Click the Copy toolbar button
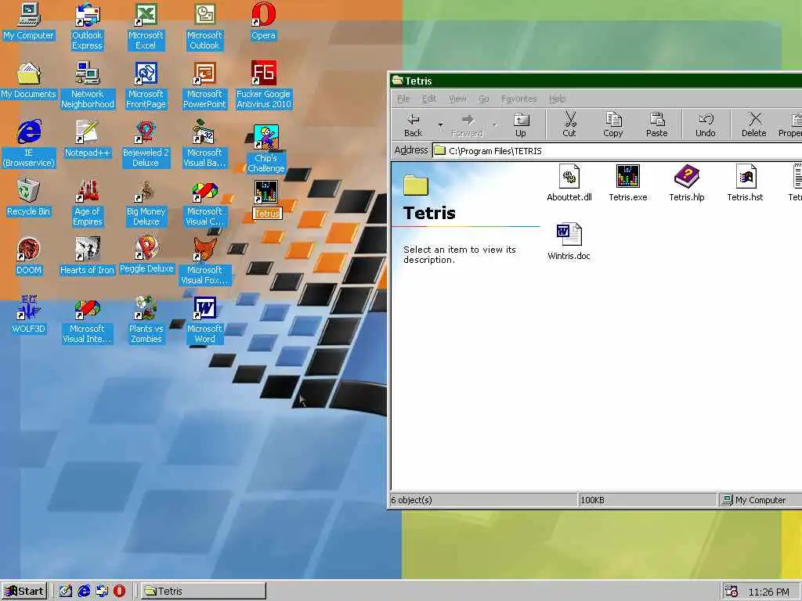Viewport: 802px width, 601px height. 612,124
